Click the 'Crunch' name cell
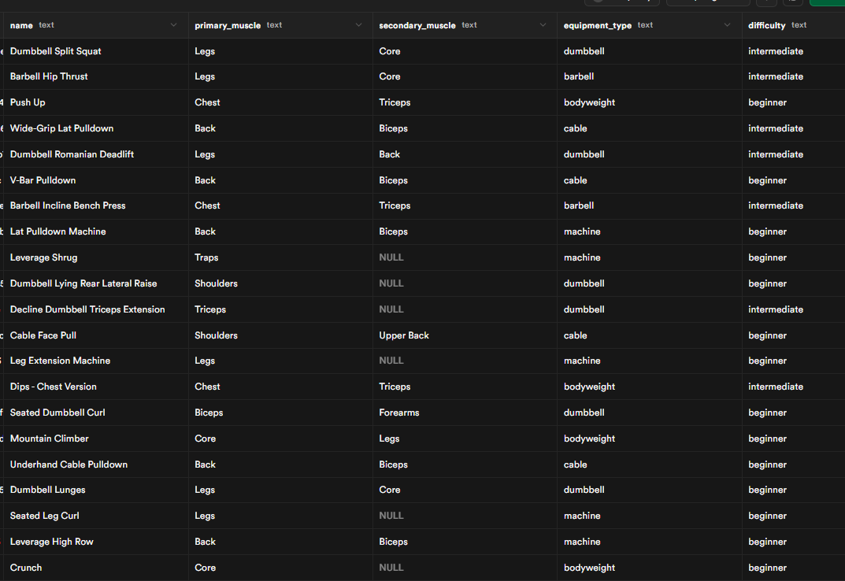Viewport: 845px width, 581px height. tap(96, 568)
